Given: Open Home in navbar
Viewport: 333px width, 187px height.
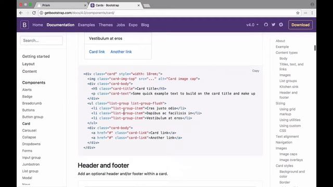Looking at the screenshot, I should point(37,25).
